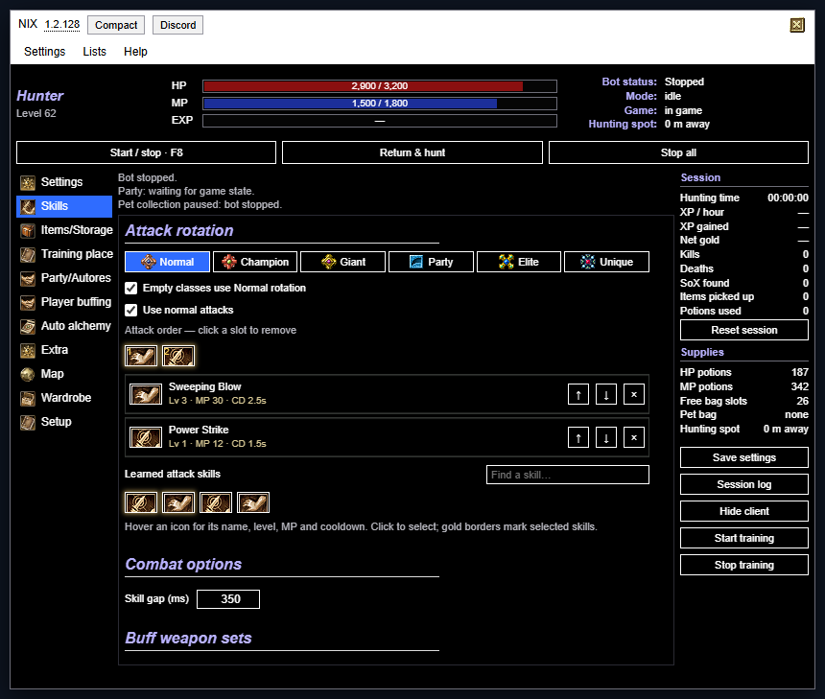
Task: Close the NIX window
Action: [x=797, y=25]
